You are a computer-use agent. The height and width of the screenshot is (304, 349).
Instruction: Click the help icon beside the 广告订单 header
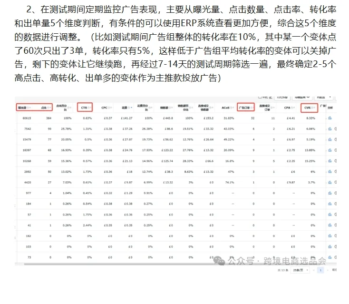(x=251, y=108)
